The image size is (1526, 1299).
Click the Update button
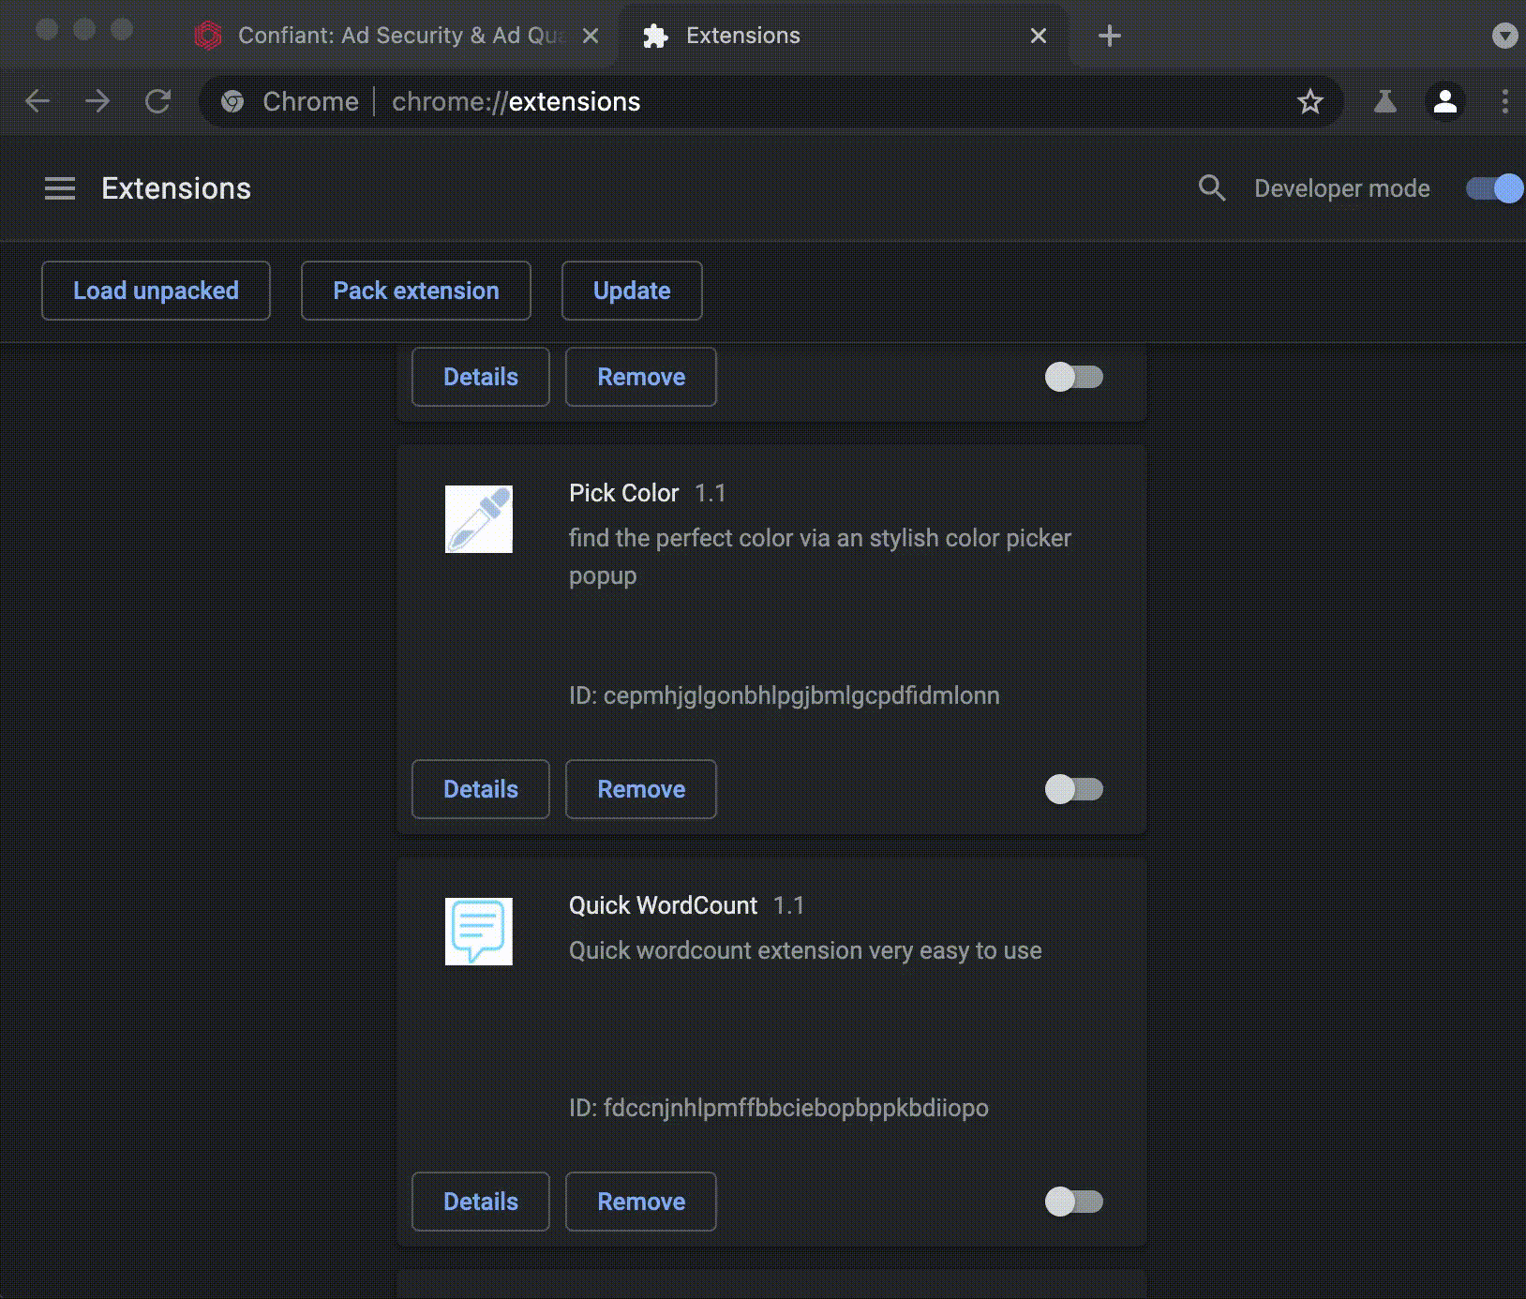coord(632,291)
